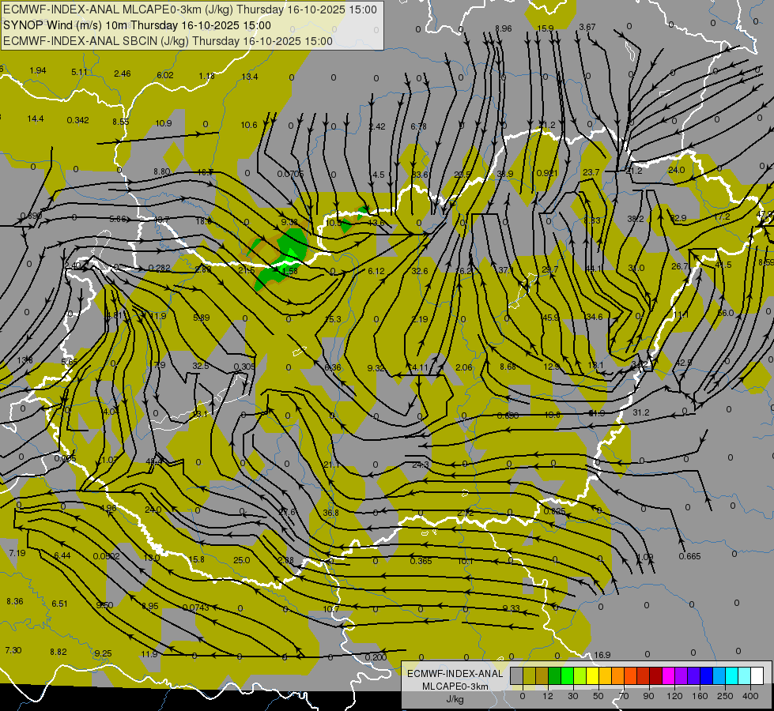
Task: Click the map value 0.305
Action: 244,366
